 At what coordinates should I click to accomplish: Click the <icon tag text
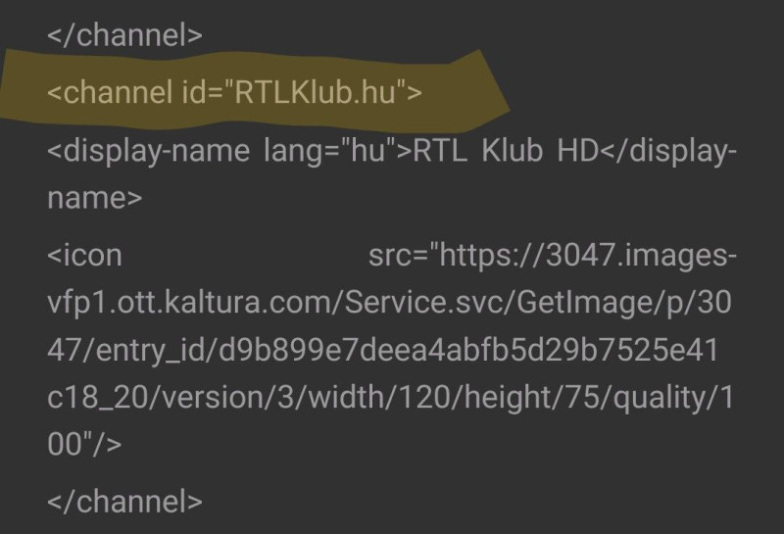(x=84, y=256)
